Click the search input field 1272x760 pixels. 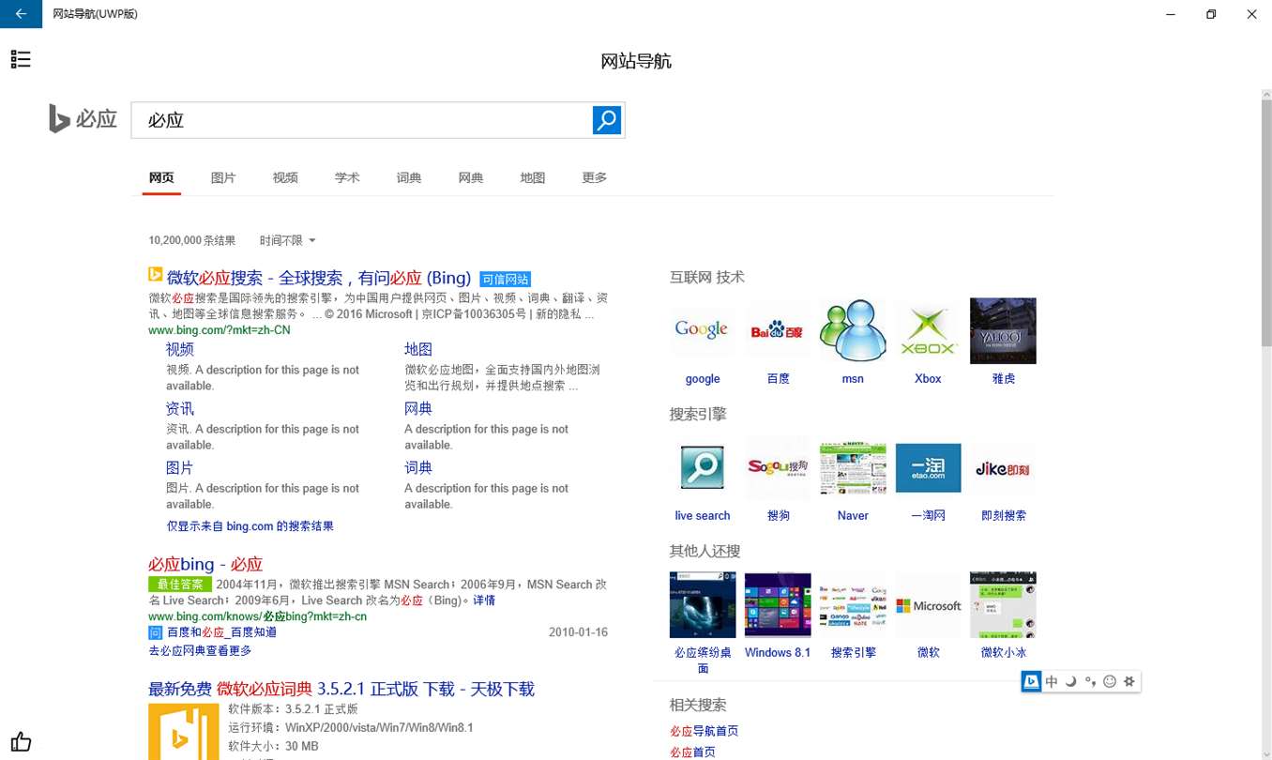361,120
